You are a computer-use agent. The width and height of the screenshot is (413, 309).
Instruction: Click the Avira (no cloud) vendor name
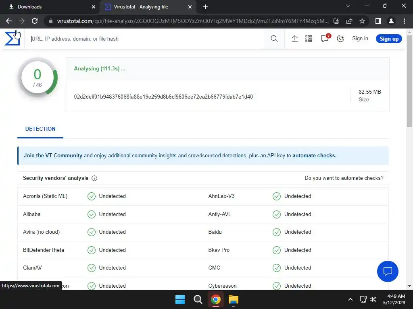[42, 232]
